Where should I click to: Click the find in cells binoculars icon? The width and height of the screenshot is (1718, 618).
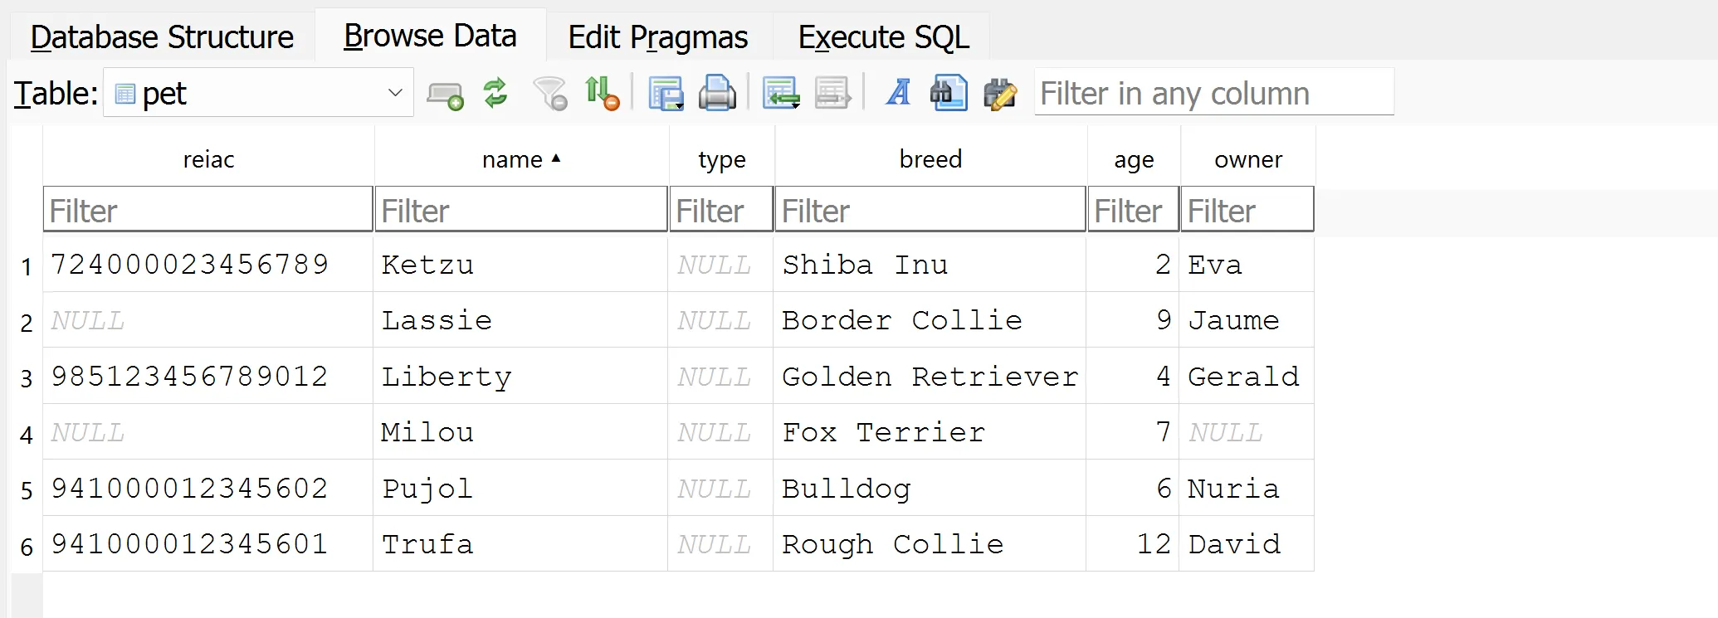[949, 93]
